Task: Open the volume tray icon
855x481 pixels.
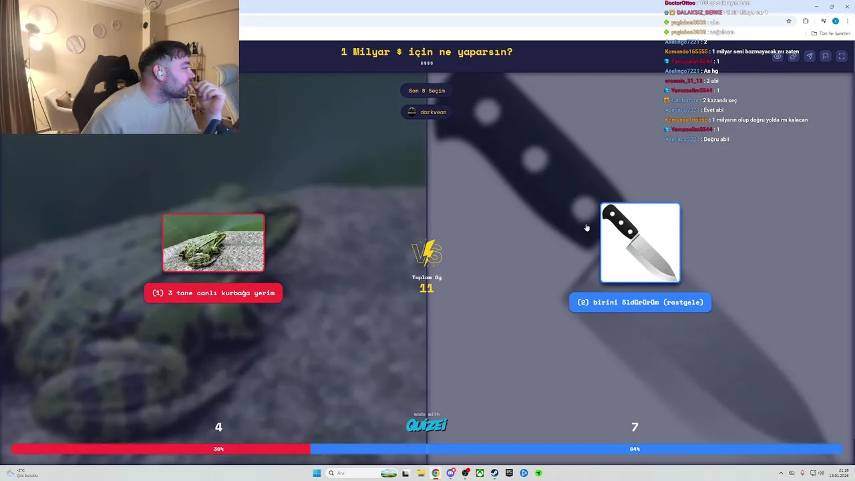Action: coord(821,473)
